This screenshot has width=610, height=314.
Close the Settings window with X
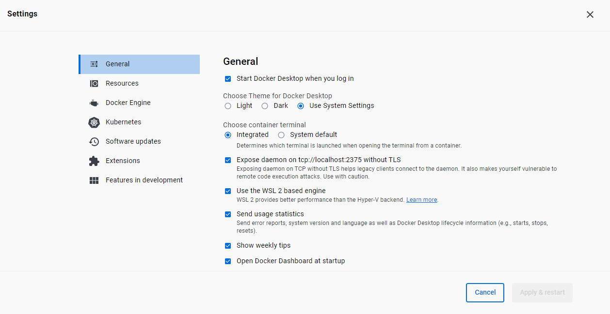point(590,15)
